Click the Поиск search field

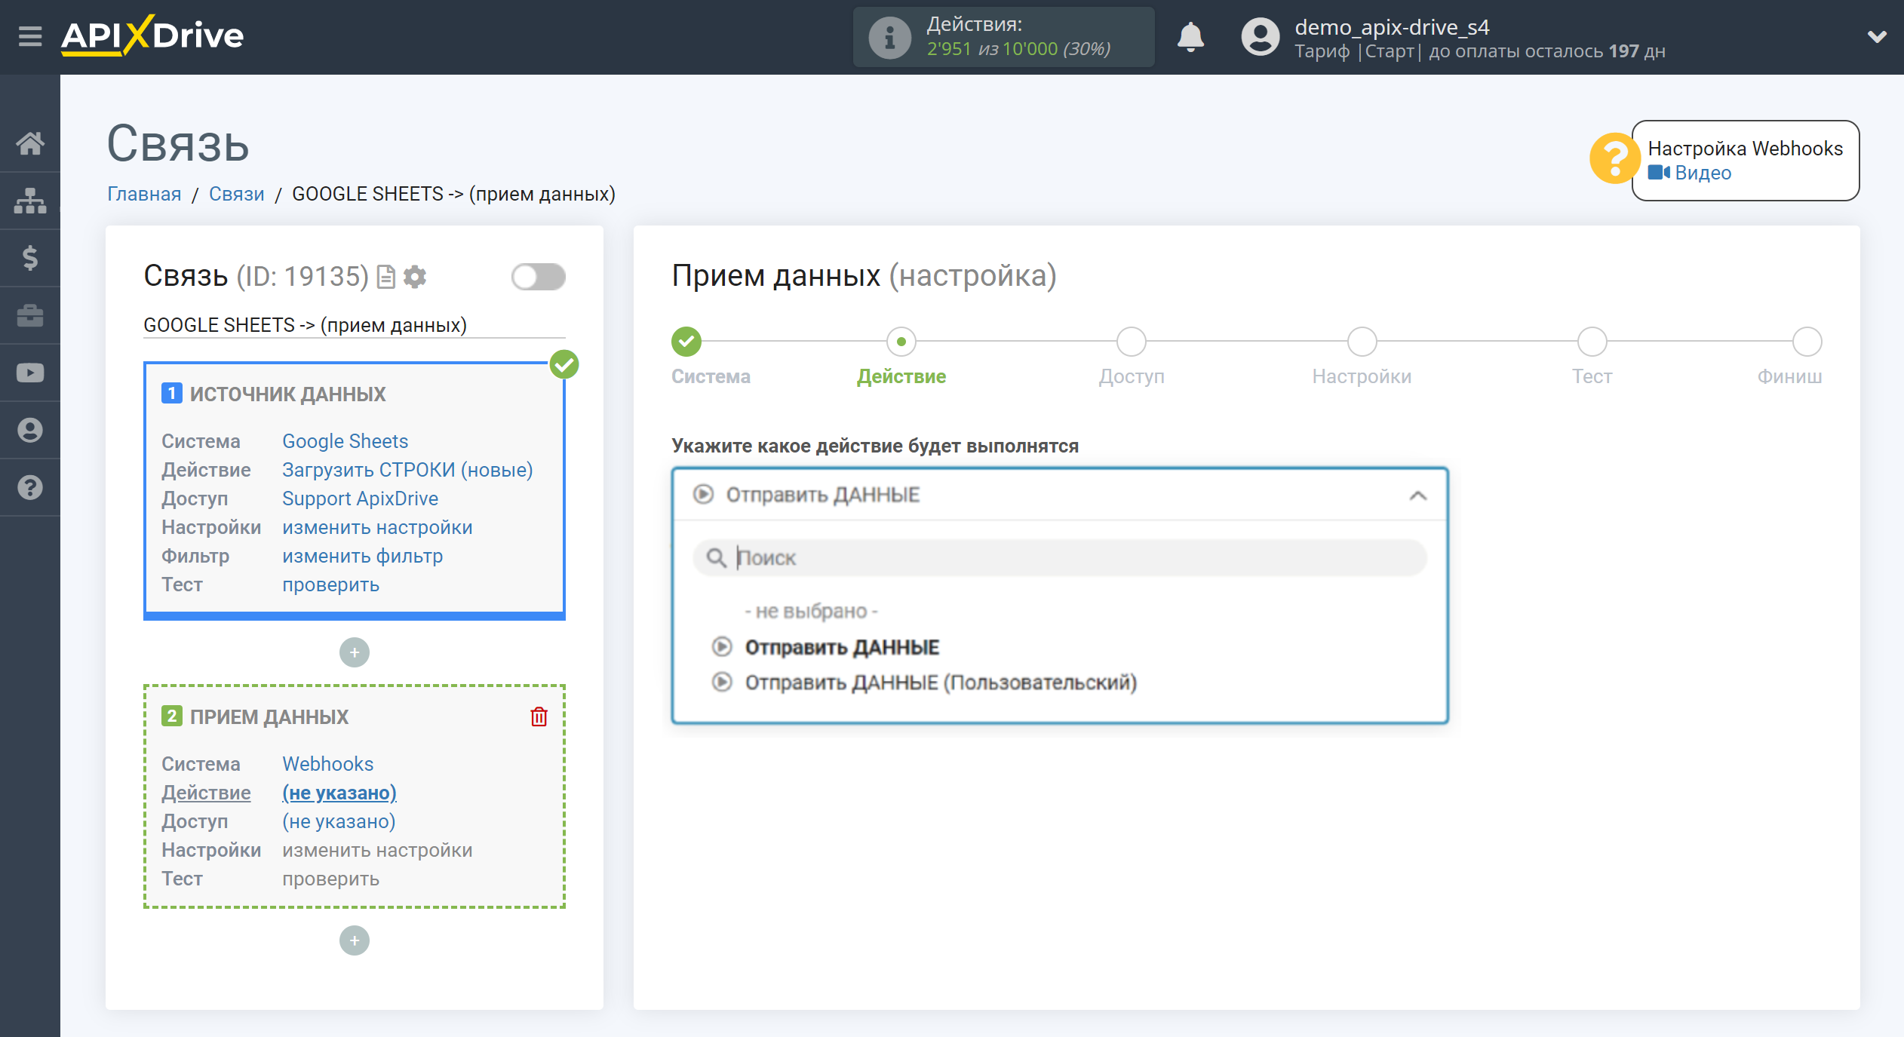pyautogui.click(x=1059, y=558)
